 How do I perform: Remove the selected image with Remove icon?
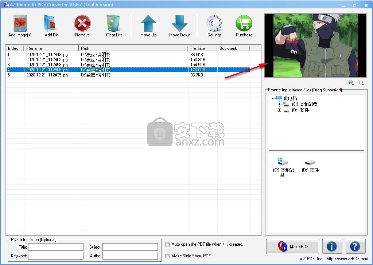click(x=82, y=23)
